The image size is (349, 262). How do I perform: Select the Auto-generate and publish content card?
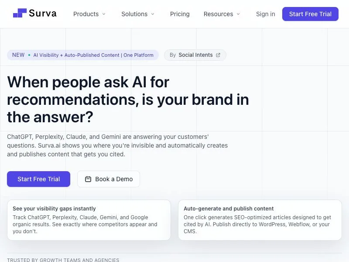tap(260, 220)
